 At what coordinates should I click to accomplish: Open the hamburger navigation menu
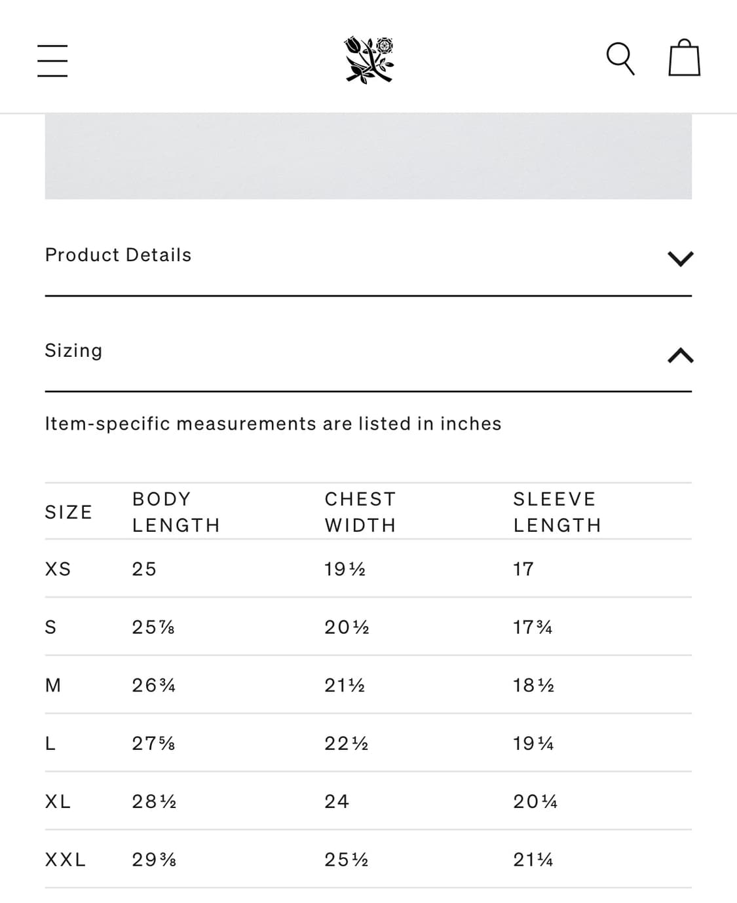tap(52, 60)
